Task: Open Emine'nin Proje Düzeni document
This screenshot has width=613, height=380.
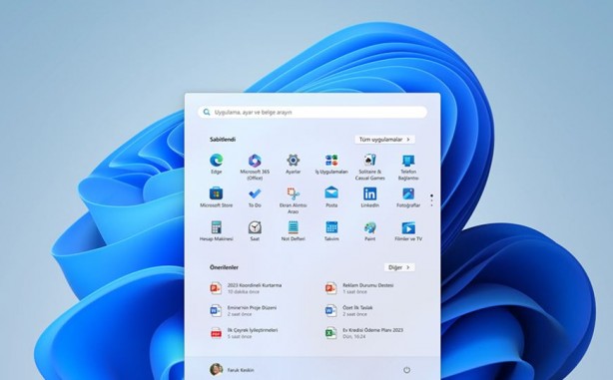Action: pyautogui.click(x=244, y=311)
